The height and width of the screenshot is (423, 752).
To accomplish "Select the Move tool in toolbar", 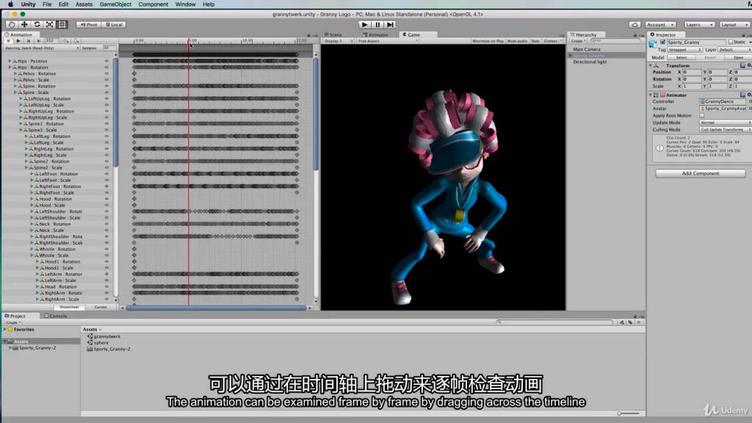I will point(24,24).
